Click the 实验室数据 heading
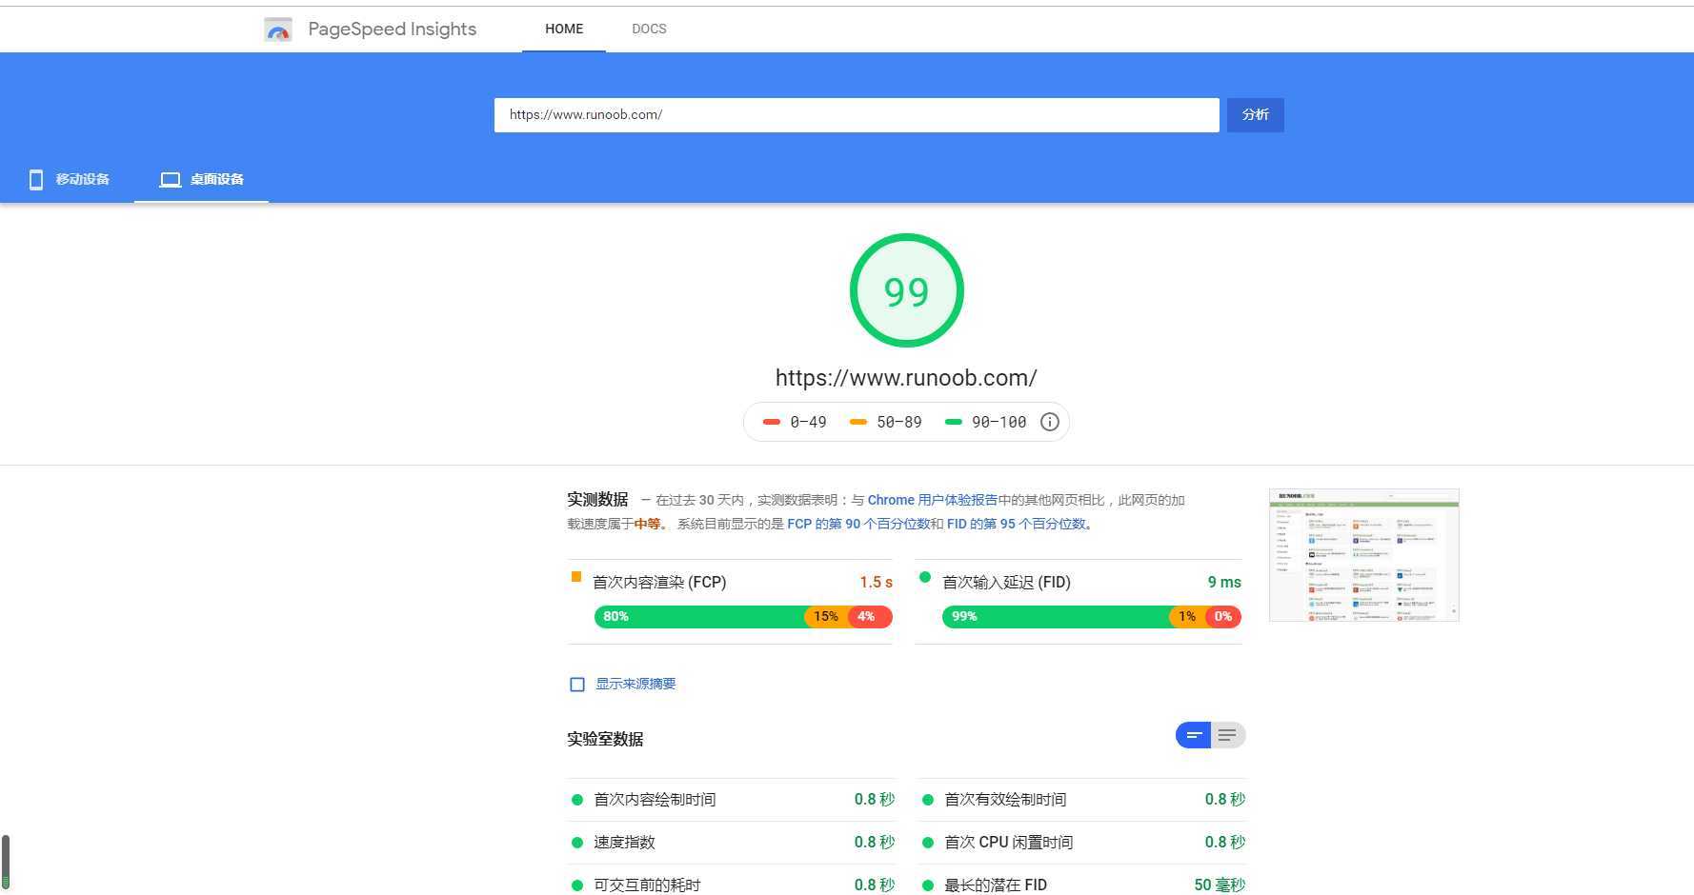1694x895 pixels. point(605,740)
